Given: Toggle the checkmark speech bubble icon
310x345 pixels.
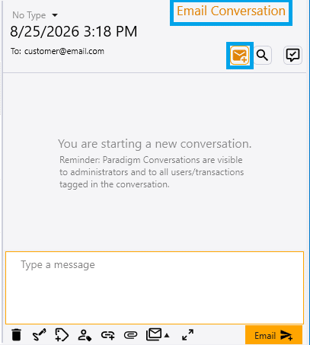Looking at the screenshot, I should (x=292, y=55).
